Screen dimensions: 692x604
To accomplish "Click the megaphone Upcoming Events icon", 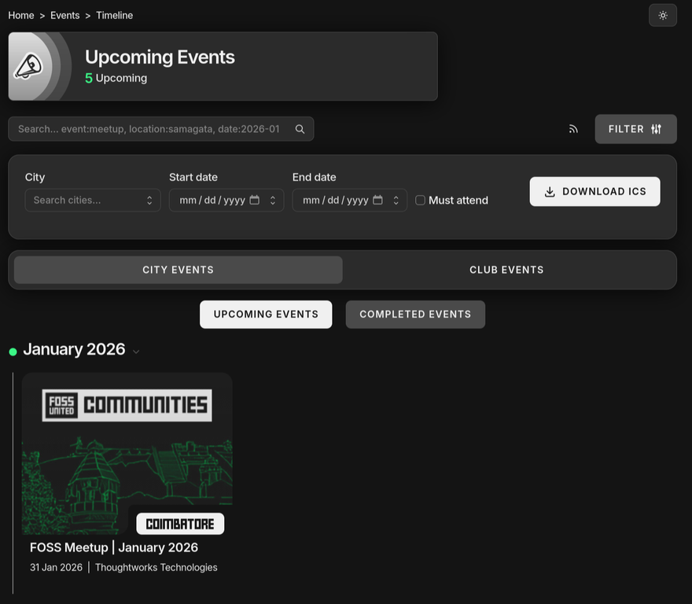I will (30, 66).
